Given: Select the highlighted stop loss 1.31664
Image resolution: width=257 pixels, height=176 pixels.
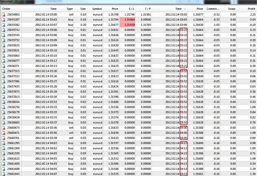Looking at the screenshot, I should point(127,20).
